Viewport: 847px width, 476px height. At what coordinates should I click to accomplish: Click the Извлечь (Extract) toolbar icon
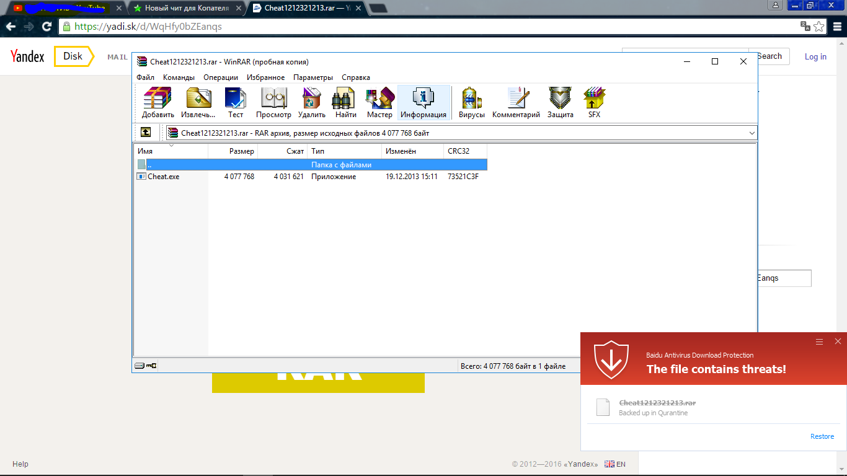click(x=198, y=103)
